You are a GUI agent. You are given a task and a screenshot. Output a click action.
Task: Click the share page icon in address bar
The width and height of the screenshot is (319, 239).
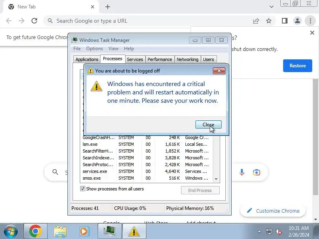coord(256,21)
